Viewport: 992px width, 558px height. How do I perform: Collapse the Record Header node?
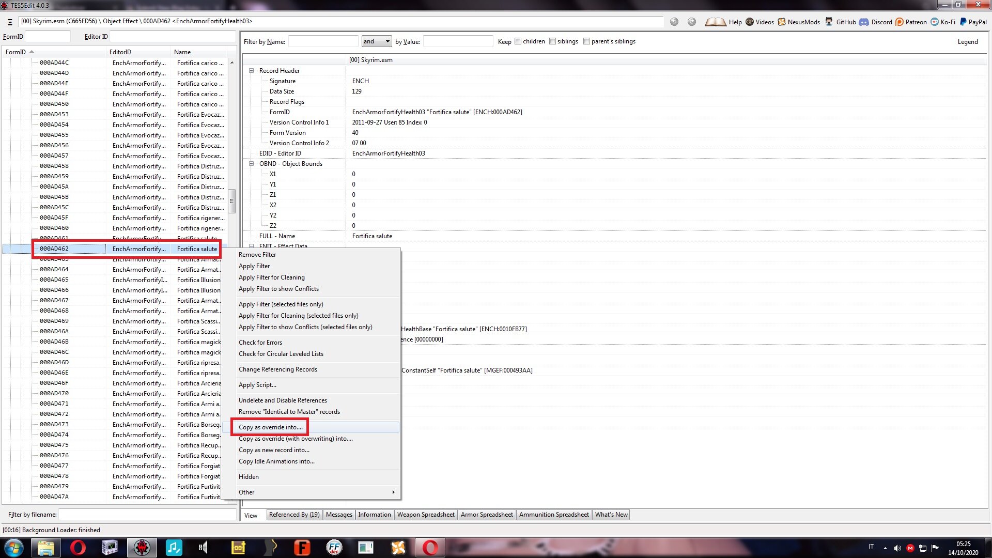252,71
